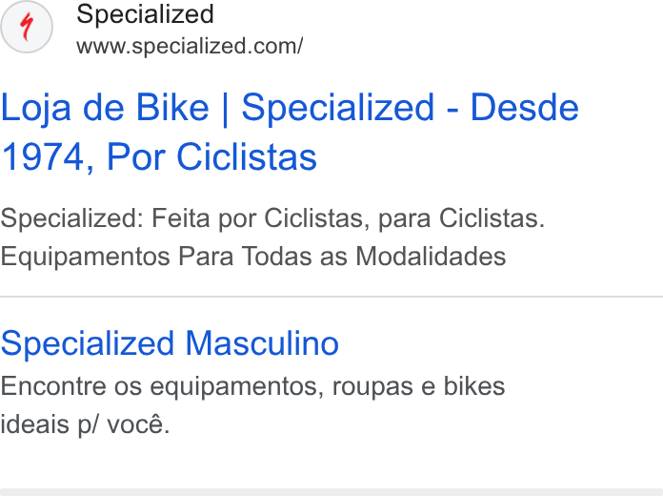Click the word 'Desde' in the headline
This screenshot has height=496, width=663.
click(524, 108)
